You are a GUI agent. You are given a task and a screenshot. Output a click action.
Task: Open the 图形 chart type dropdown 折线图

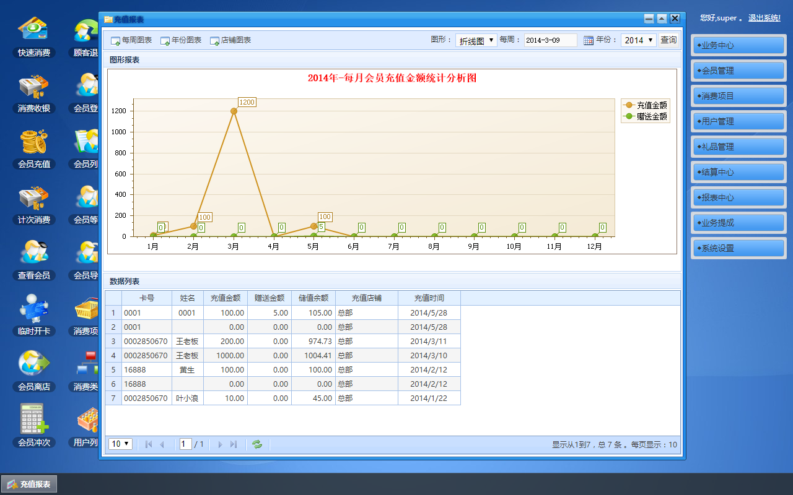(476, 40)
